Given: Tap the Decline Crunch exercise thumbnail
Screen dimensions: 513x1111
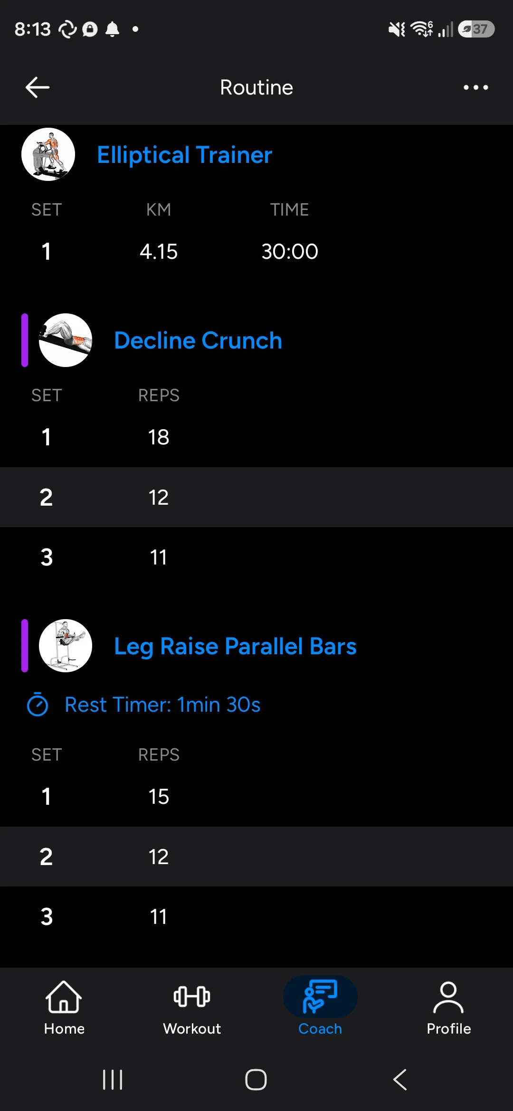Looking at the screenshot, I should click(x=66, y=340).
